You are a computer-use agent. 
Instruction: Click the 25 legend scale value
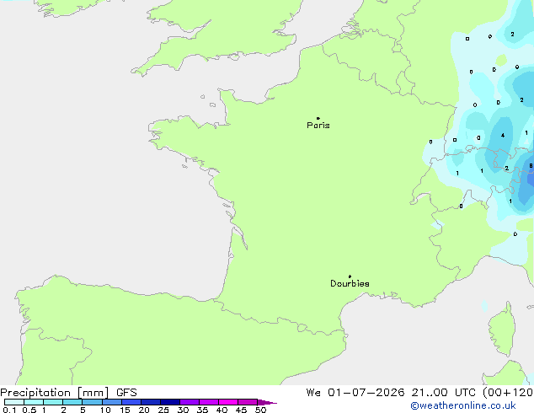(163, 410)
